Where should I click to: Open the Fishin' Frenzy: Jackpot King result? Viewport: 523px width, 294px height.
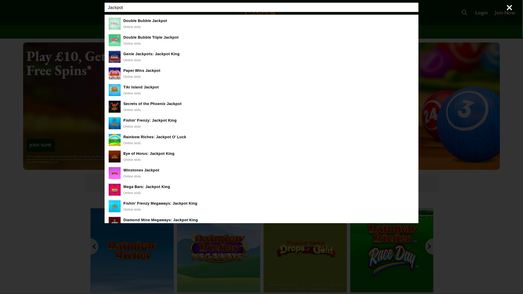click(150, 120)
